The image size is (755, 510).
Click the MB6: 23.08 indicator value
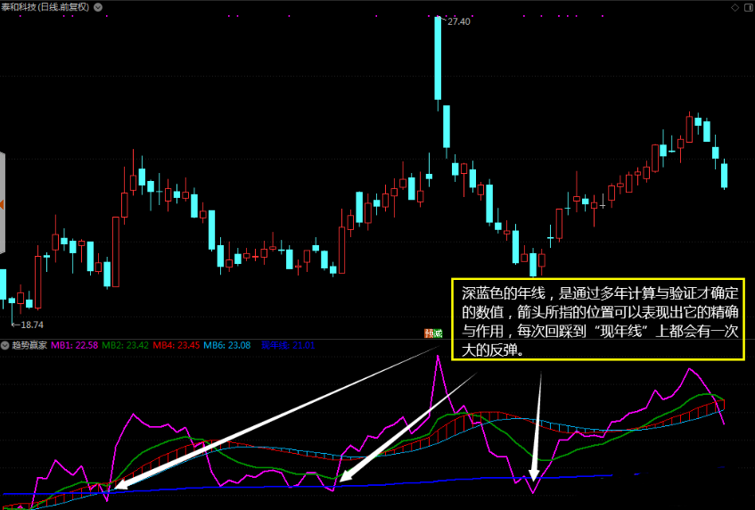[227, 345]
